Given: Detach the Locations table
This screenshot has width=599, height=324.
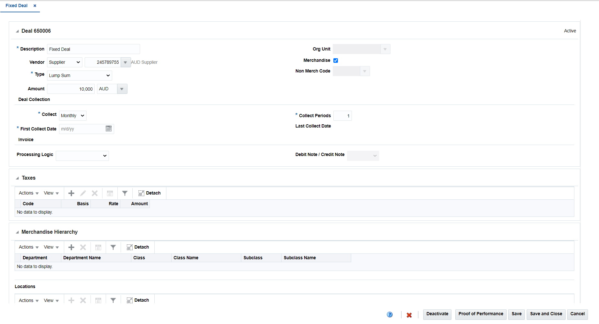Looking at the screenshot, I should click(138, 300).
